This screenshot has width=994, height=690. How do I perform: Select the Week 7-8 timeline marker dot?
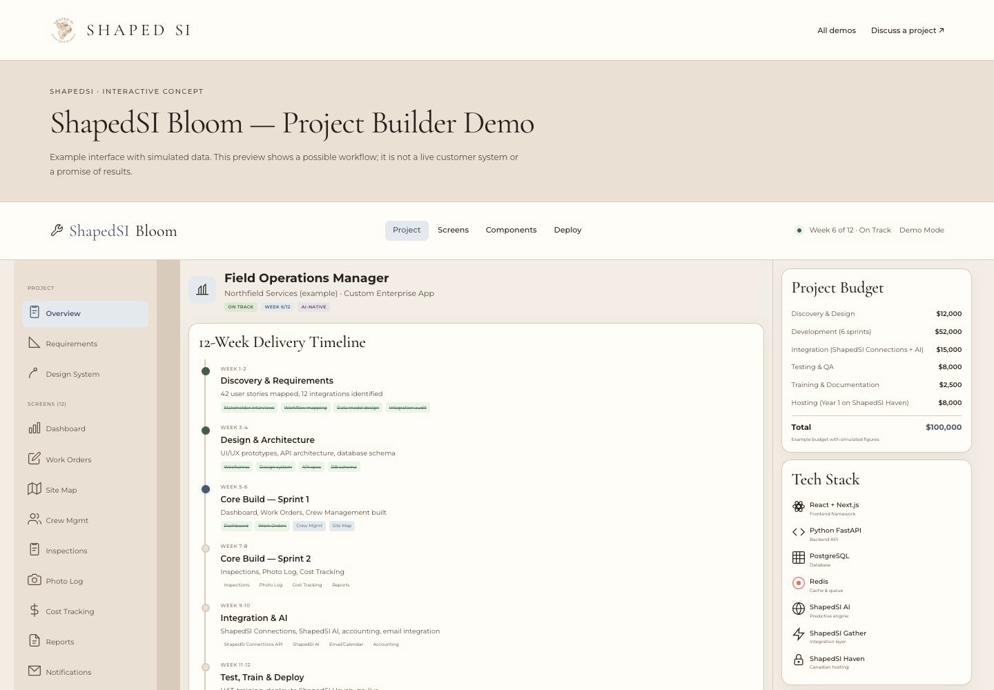(206, 549)
